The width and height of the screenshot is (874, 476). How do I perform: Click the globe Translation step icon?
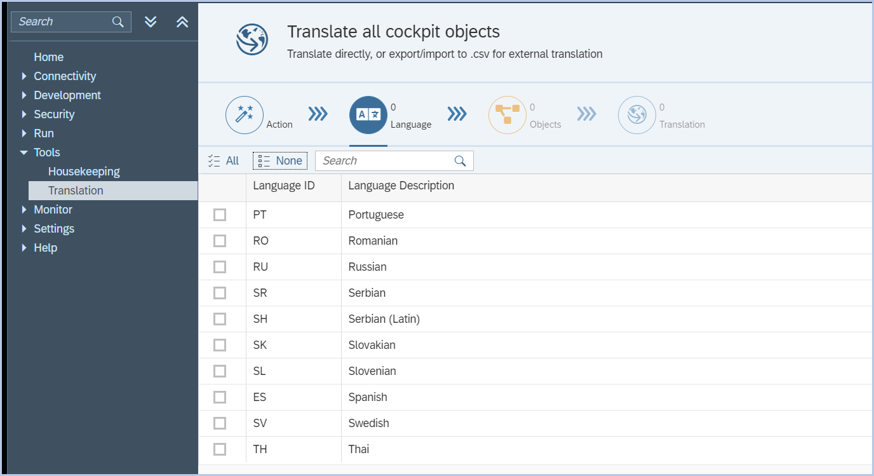(x=636, y=115)
